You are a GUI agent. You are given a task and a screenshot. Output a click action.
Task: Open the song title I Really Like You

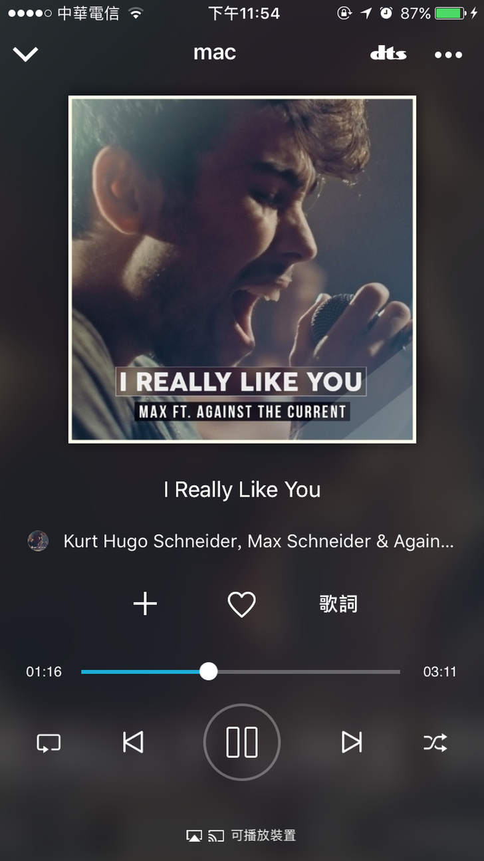[242, 490]
